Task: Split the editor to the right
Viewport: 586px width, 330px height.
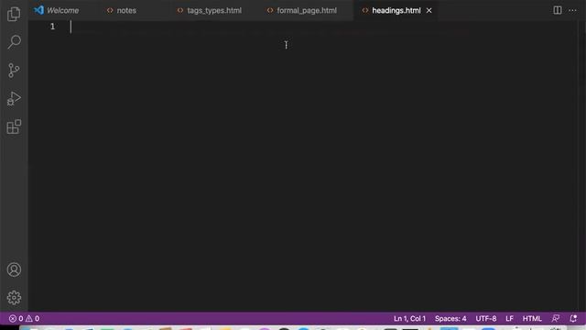Action: coord(558,10)
